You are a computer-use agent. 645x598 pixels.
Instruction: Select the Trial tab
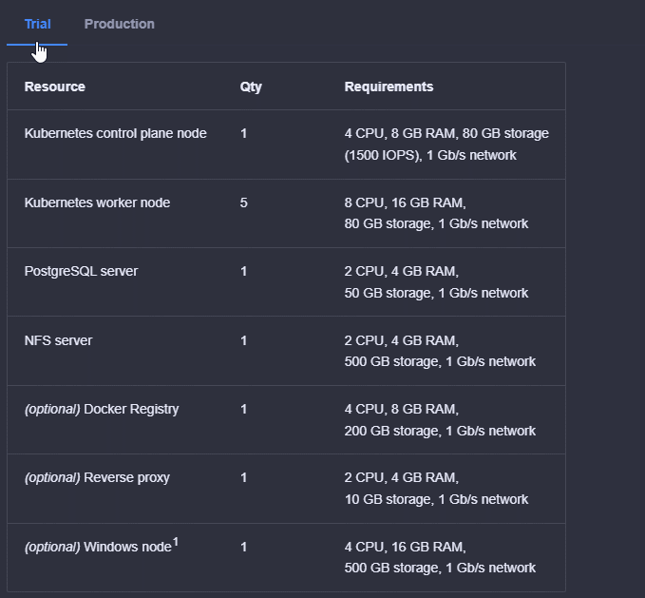coord(37,24)
